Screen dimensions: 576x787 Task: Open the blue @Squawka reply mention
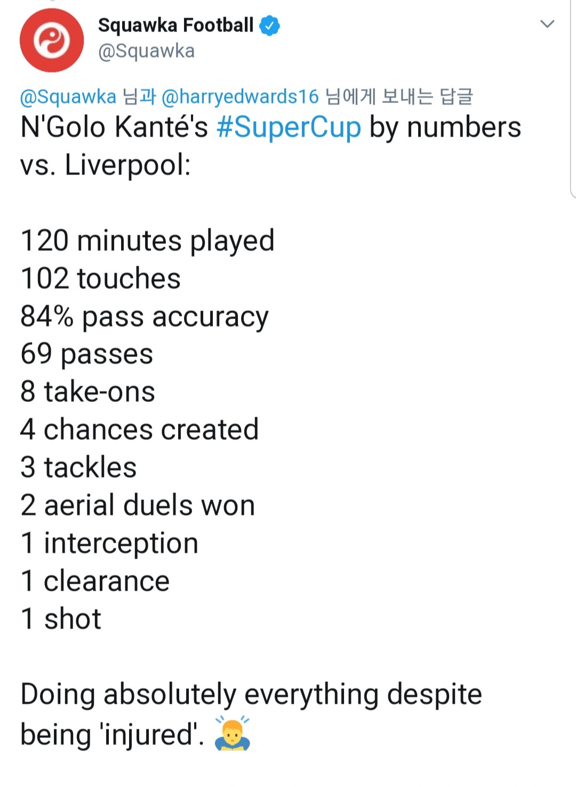[68, 97]
